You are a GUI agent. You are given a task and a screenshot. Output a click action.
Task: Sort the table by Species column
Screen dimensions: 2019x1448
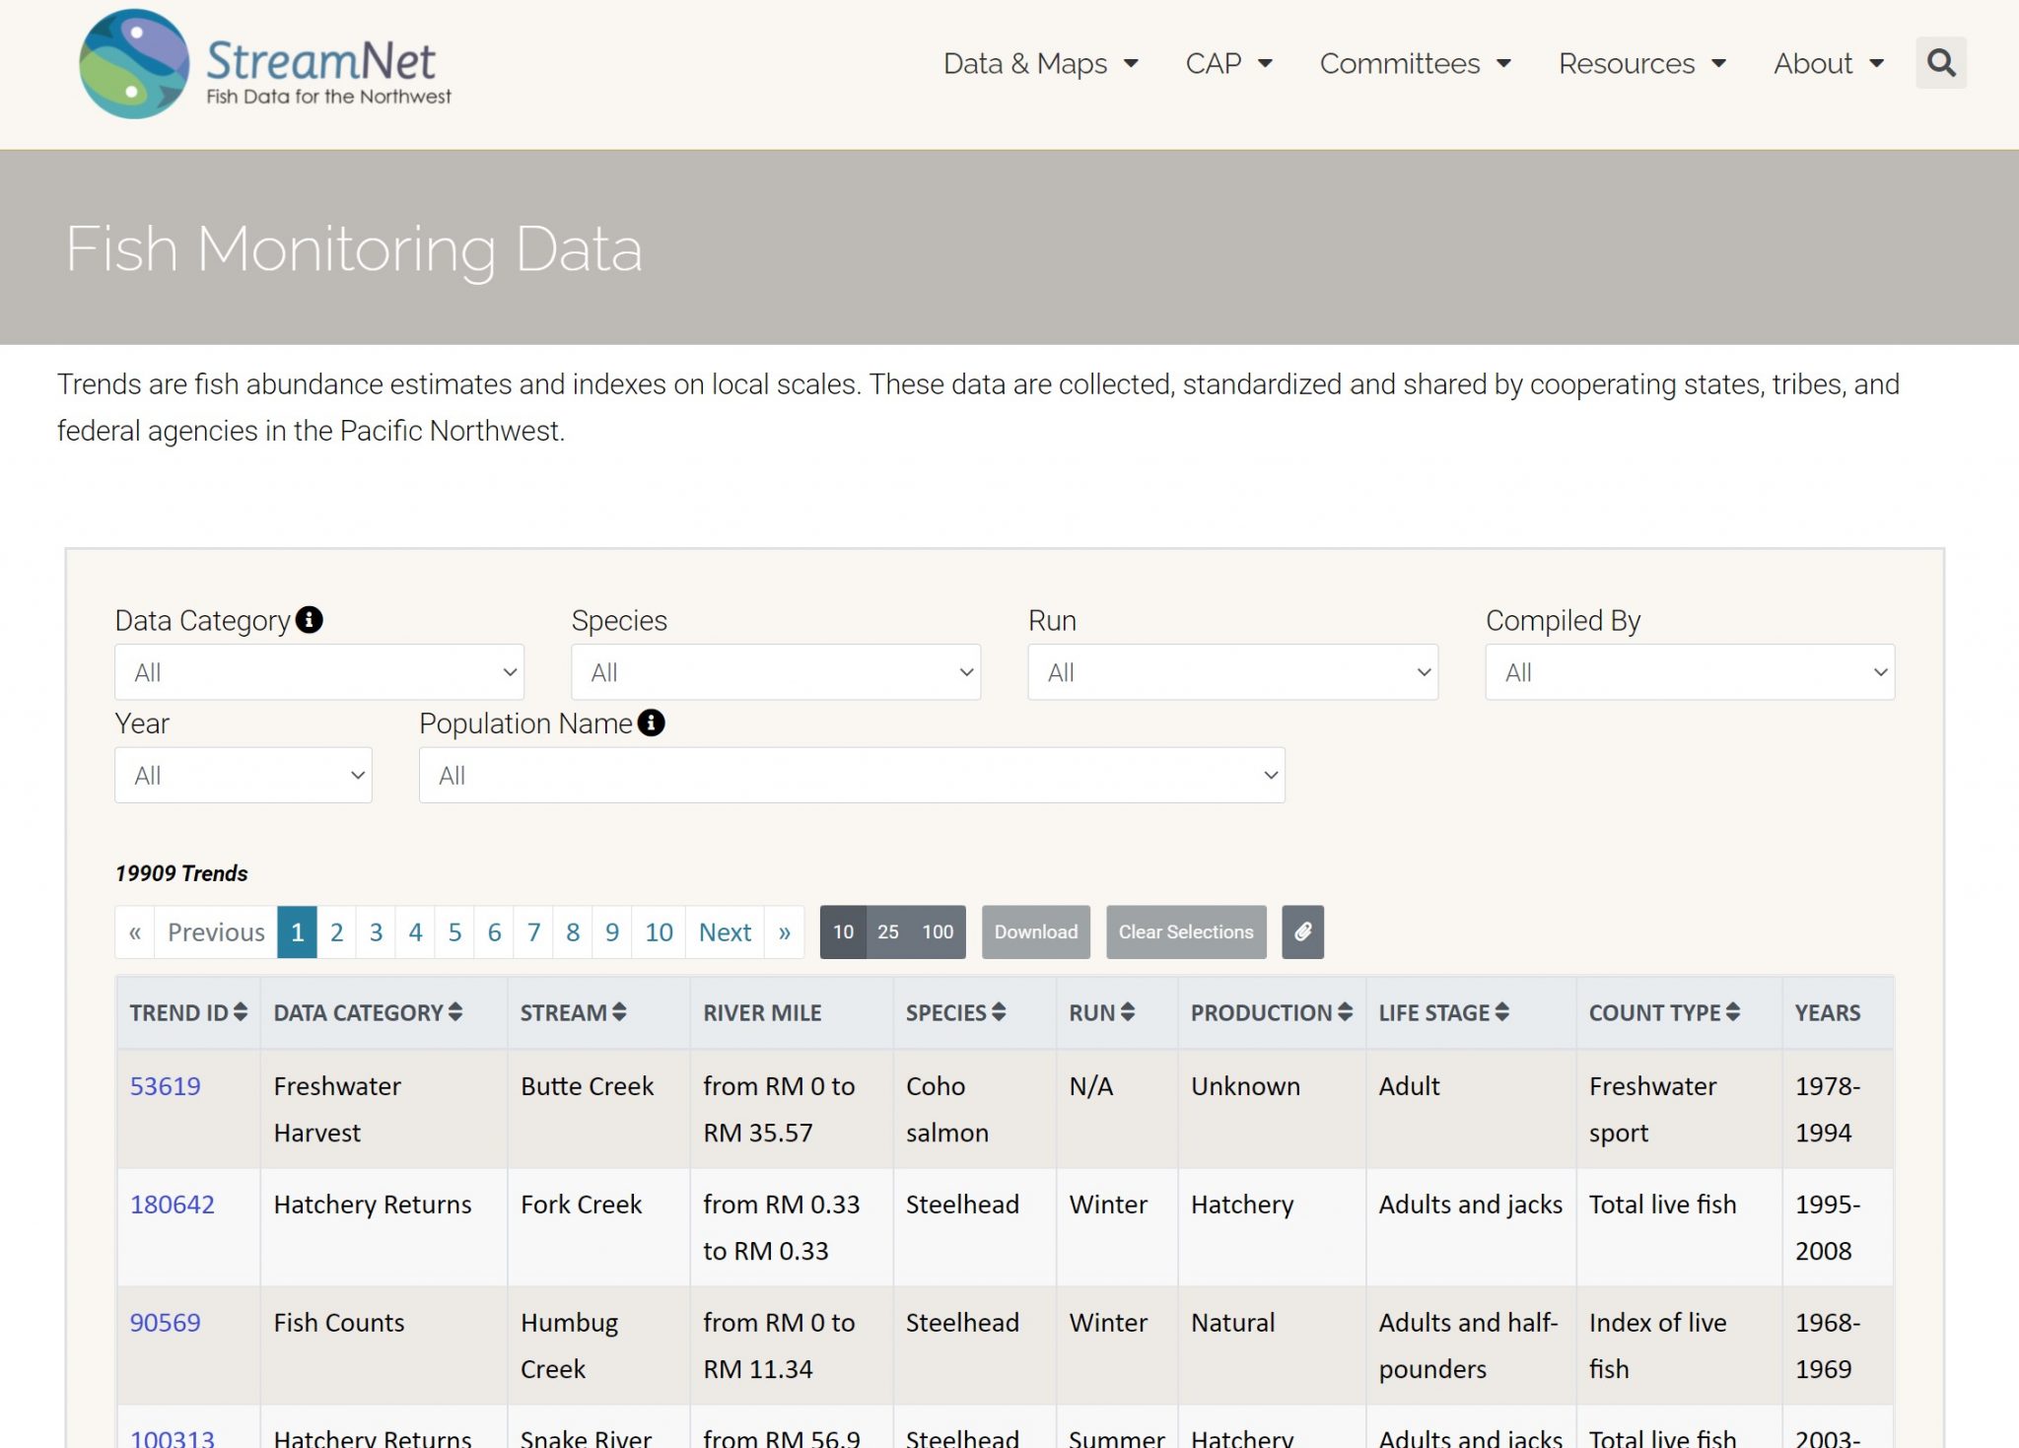point(1002,1012)
